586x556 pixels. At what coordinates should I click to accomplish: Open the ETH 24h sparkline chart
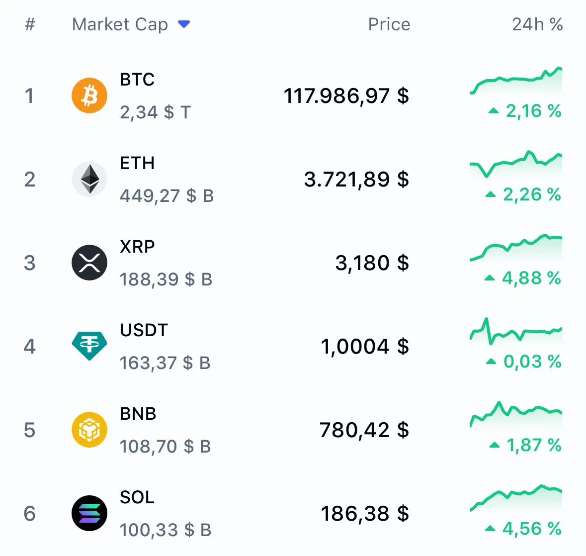coord(516,164)
